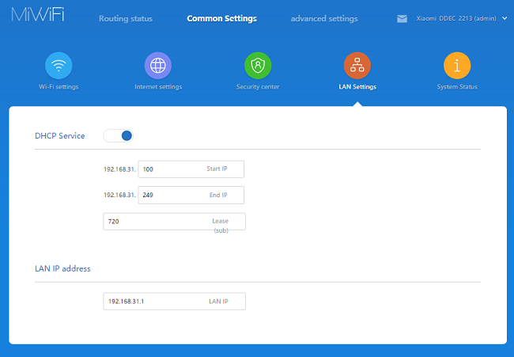Click the Start IP input field
This screenshot has width=514, height=357.
click(170, 169)
